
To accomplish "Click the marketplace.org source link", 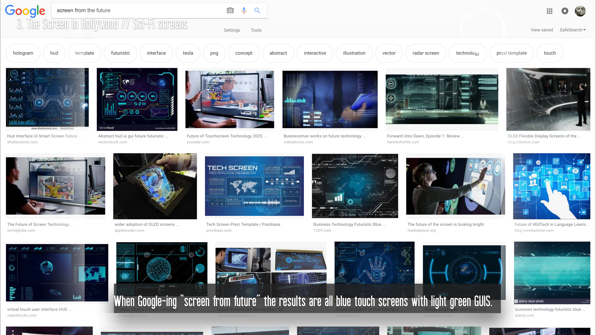I will pyautogui.click(x=422, y=230).
